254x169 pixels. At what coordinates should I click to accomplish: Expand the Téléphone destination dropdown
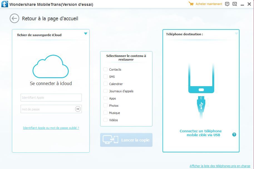(236, 34)
